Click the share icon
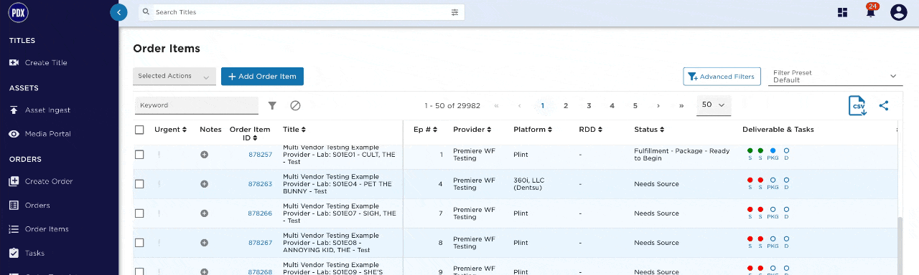This screenshot has height=275, width=919. [884, 105]
